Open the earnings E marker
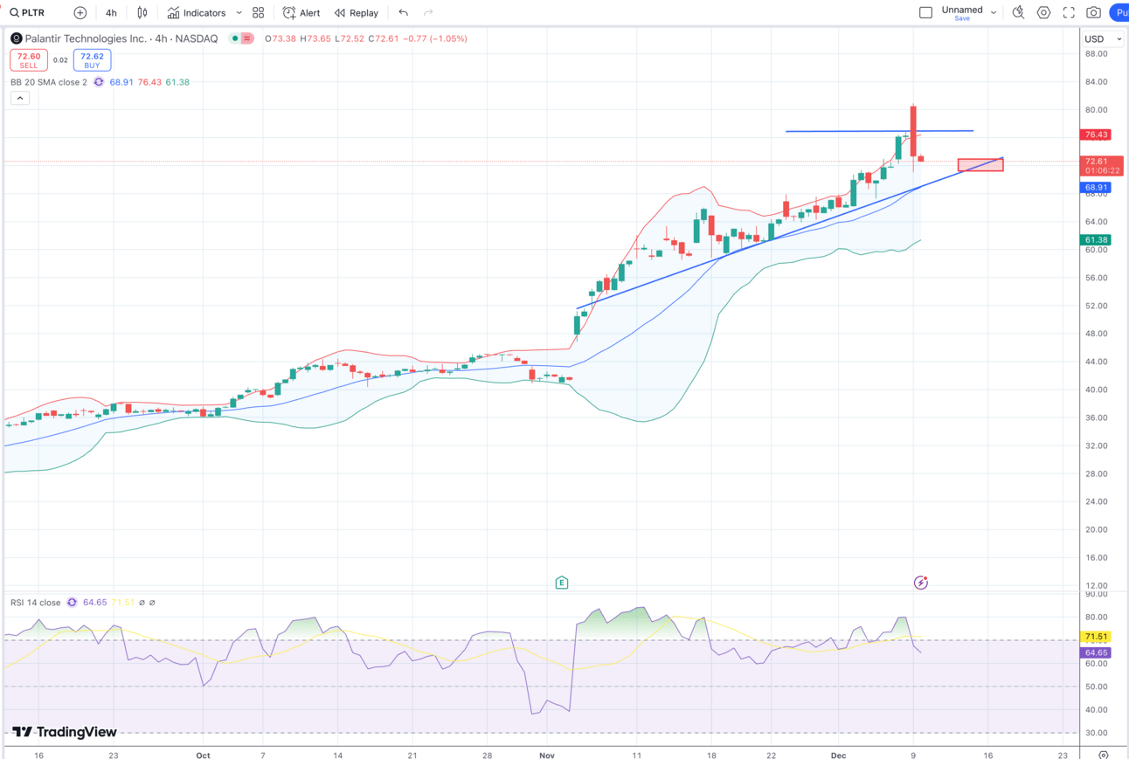The width and height of the screenshot is (1129, 759). (x=562, y=583)
